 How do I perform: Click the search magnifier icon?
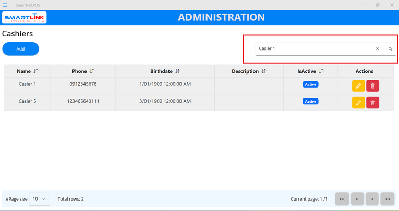pos(390,49)
